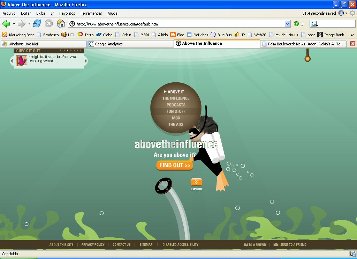Click the black pipe opening ring

(x=164, y=186)
